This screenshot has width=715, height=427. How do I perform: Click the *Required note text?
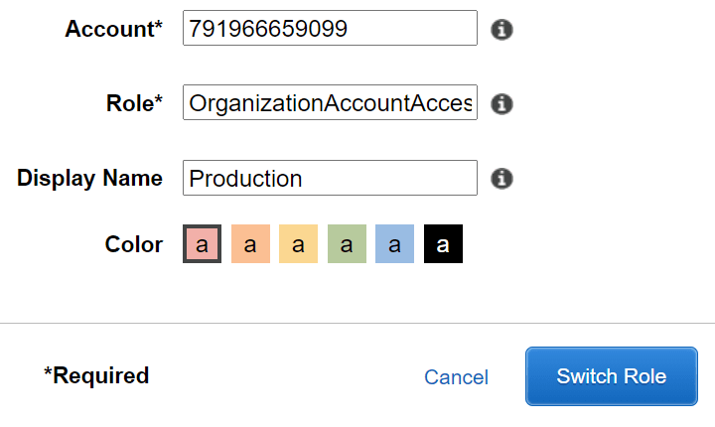[96, 375]
